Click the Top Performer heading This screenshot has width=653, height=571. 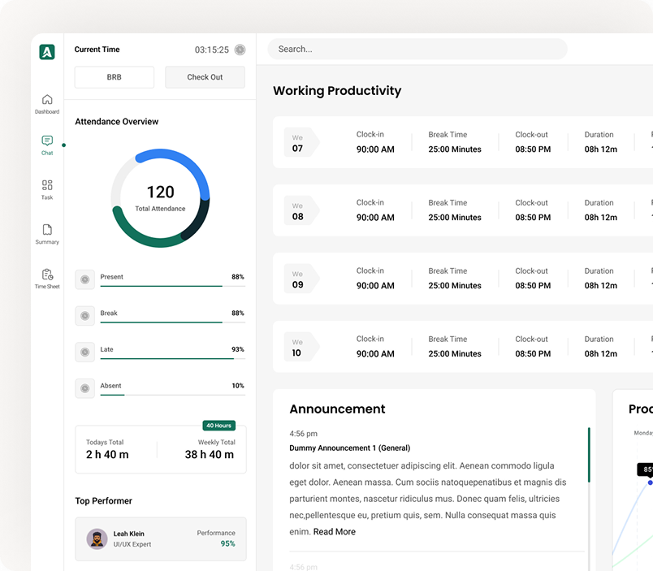point(103,501)
